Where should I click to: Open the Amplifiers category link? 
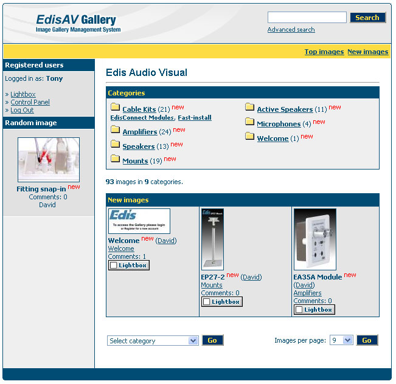[140, 132]
